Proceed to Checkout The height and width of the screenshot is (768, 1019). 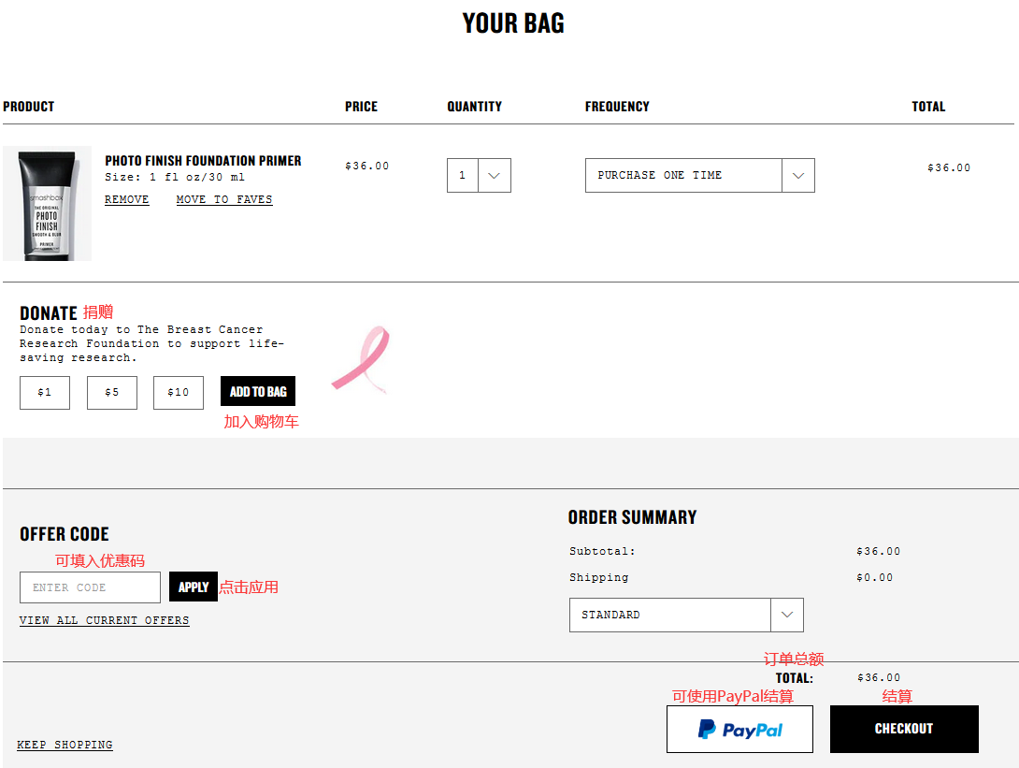(x=904, y=729)
